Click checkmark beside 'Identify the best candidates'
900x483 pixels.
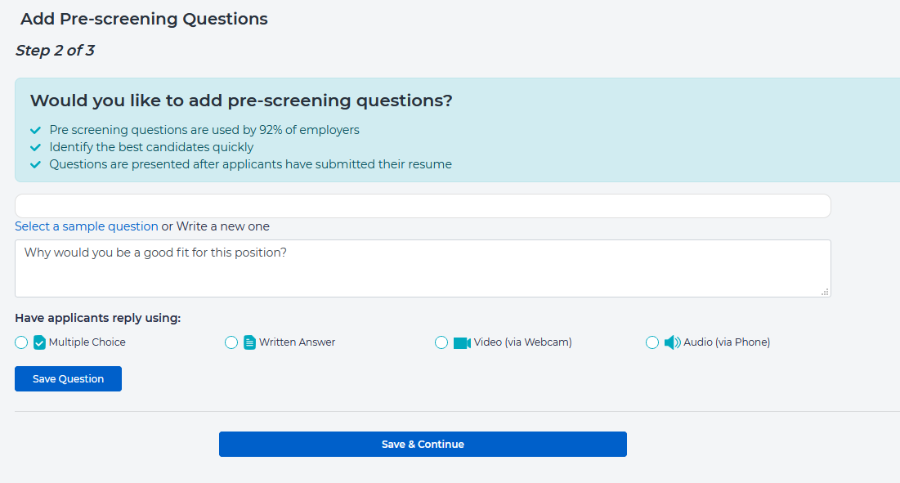tap(35, 147)
